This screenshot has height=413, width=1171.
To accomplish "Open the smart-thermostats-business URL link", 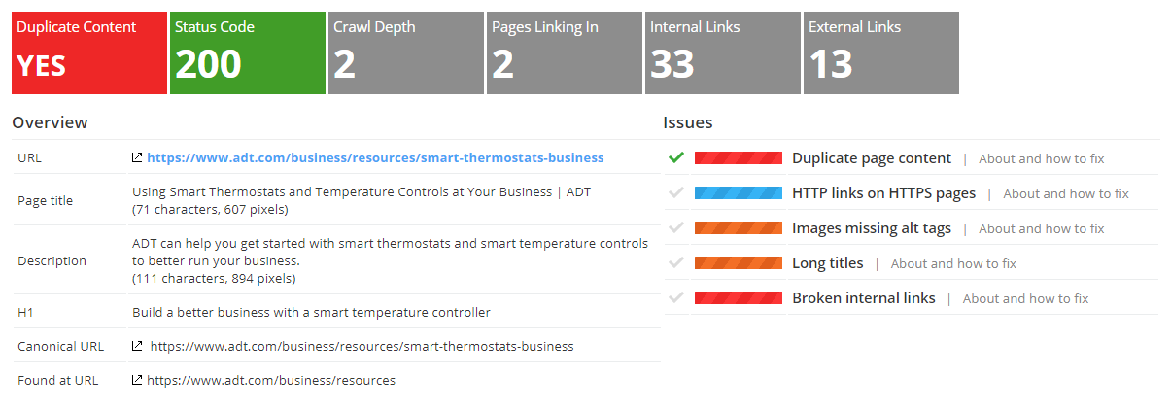I will pos(375,157).
